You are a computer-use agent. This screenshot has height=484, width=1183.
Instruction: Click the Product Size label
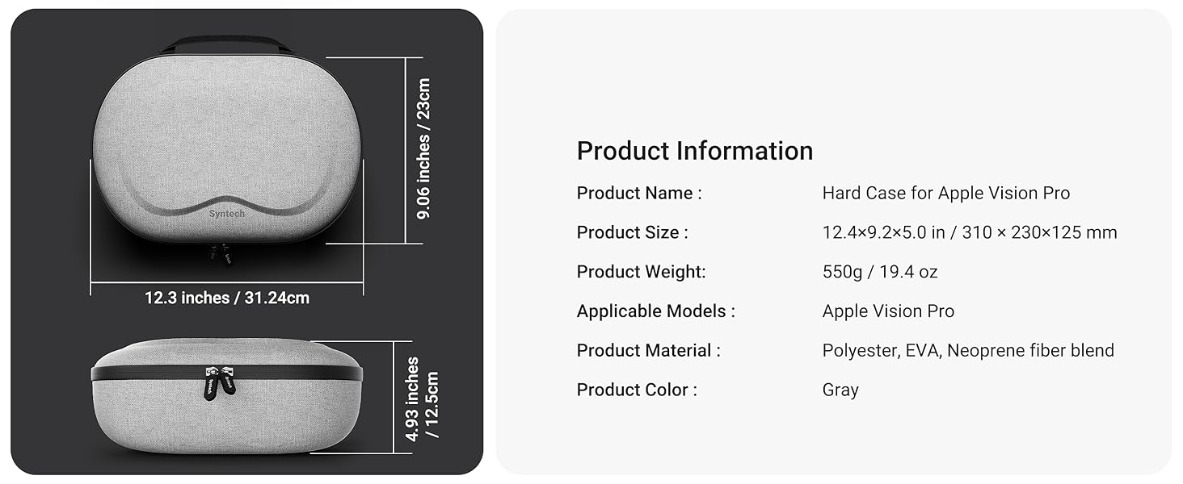[x=632, y=232]
